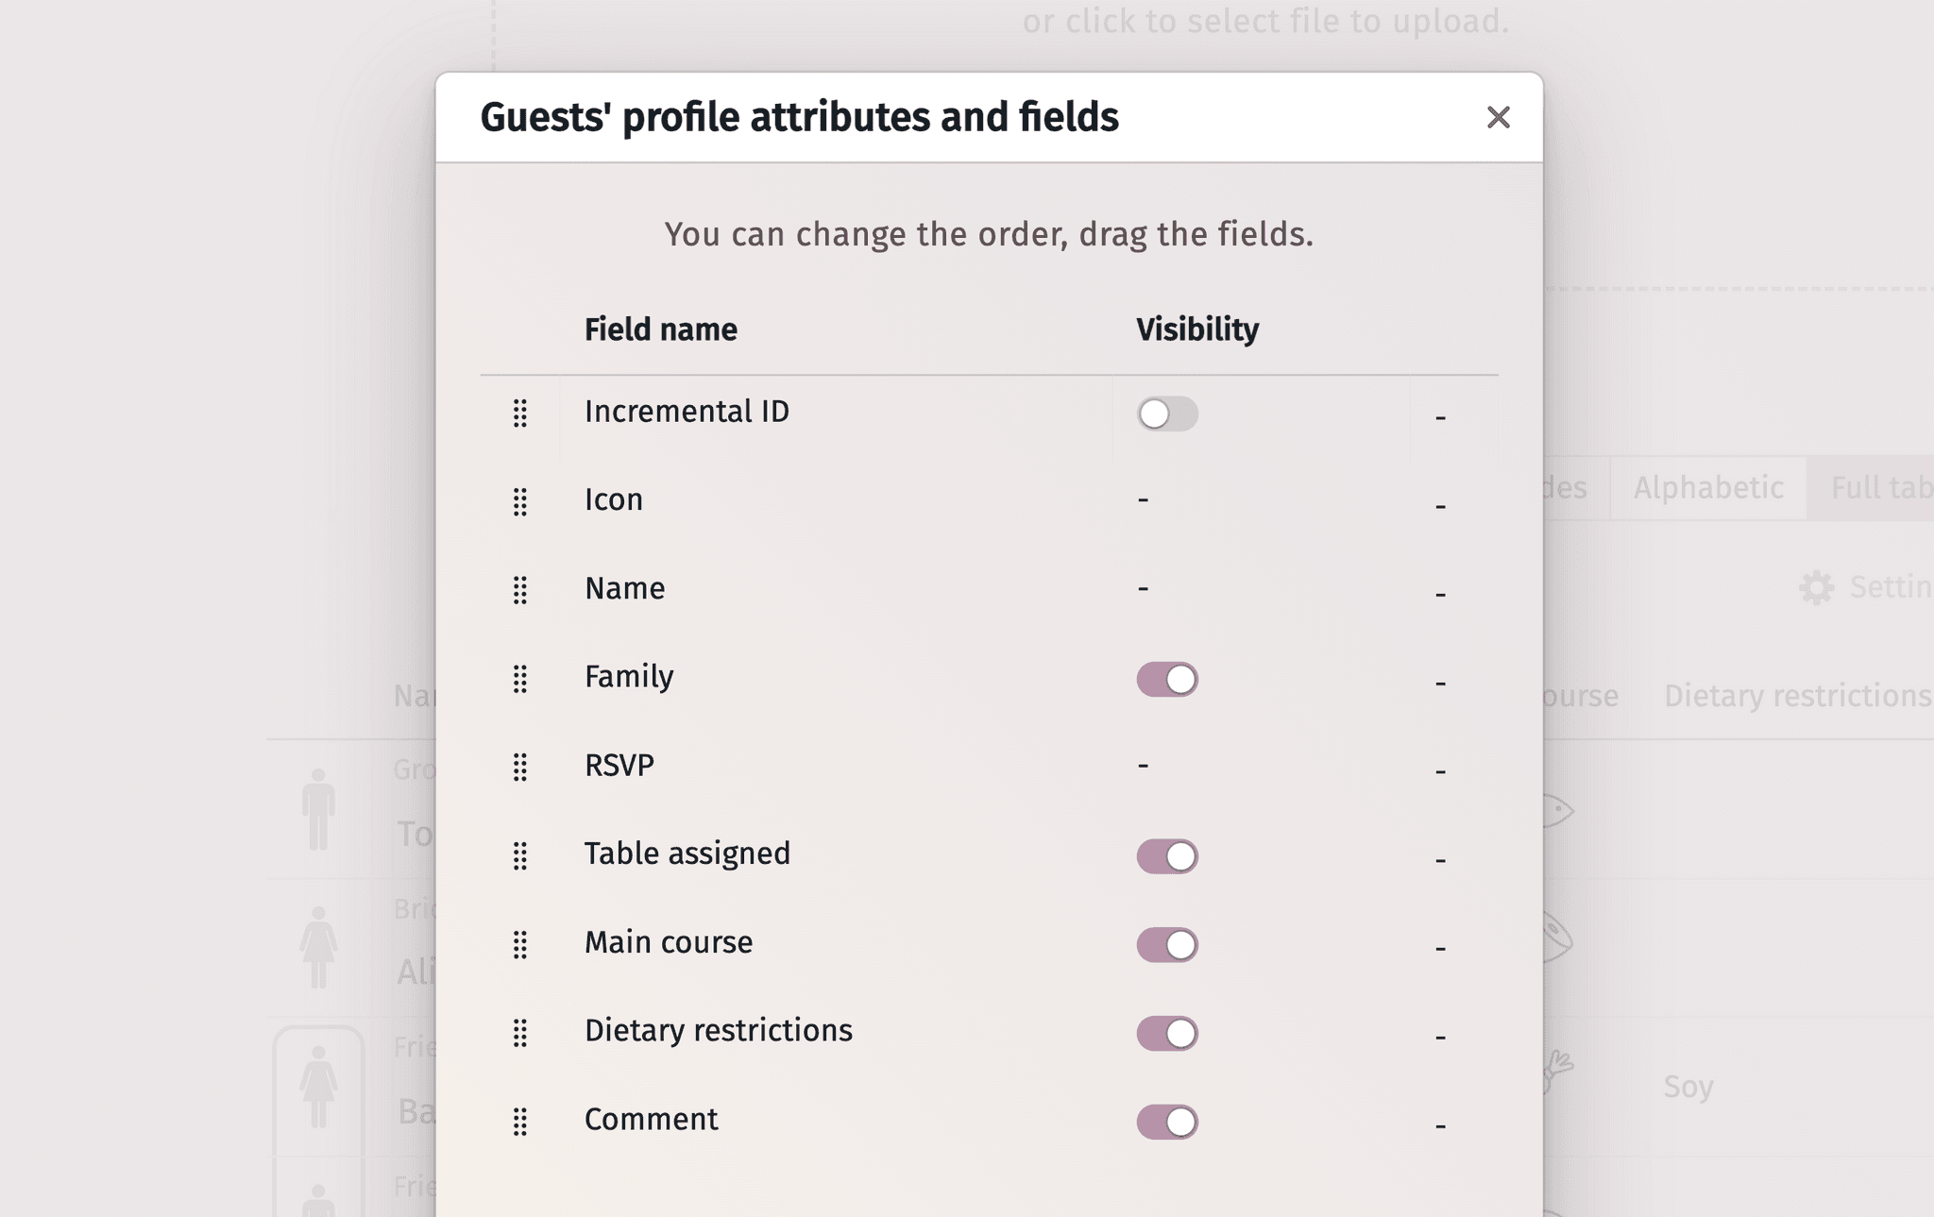Open Settings via the gear icon

tap(1816, 587)
